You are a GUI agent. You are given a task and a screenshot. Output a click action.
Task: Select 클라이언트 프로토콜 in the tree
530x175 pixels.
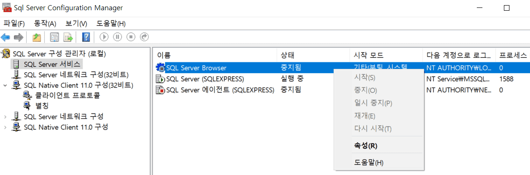click(x=68, y=95)
